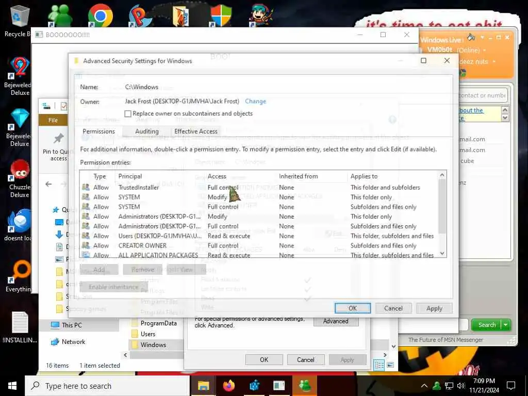
Task: Switch to the Effective Access tab
Action: tap(196, 131)
